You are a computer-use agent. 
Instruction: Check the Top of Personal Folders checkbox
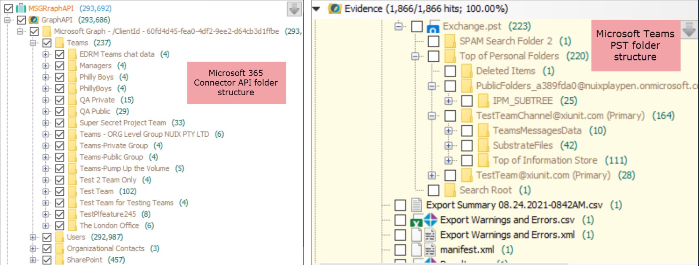click(434, 56)
